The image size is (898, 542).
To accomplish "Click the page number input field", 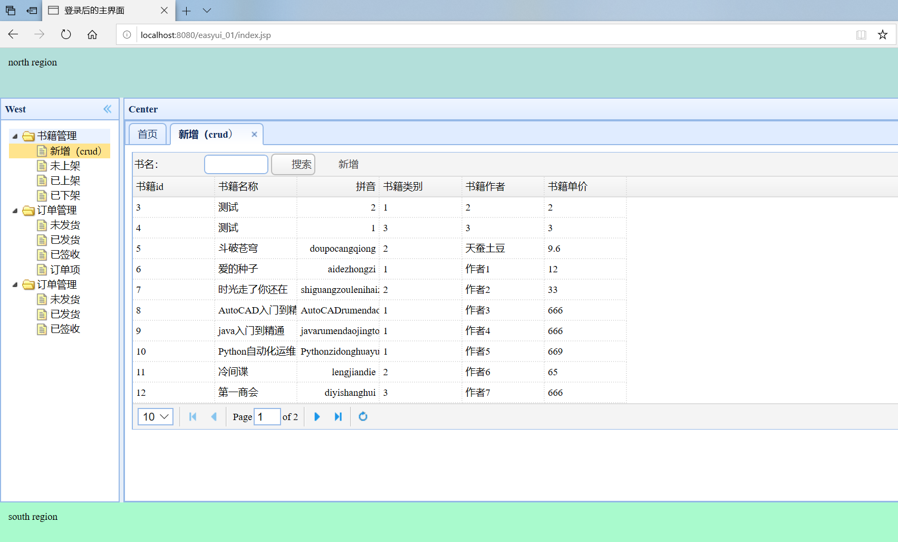I will 267,417.
